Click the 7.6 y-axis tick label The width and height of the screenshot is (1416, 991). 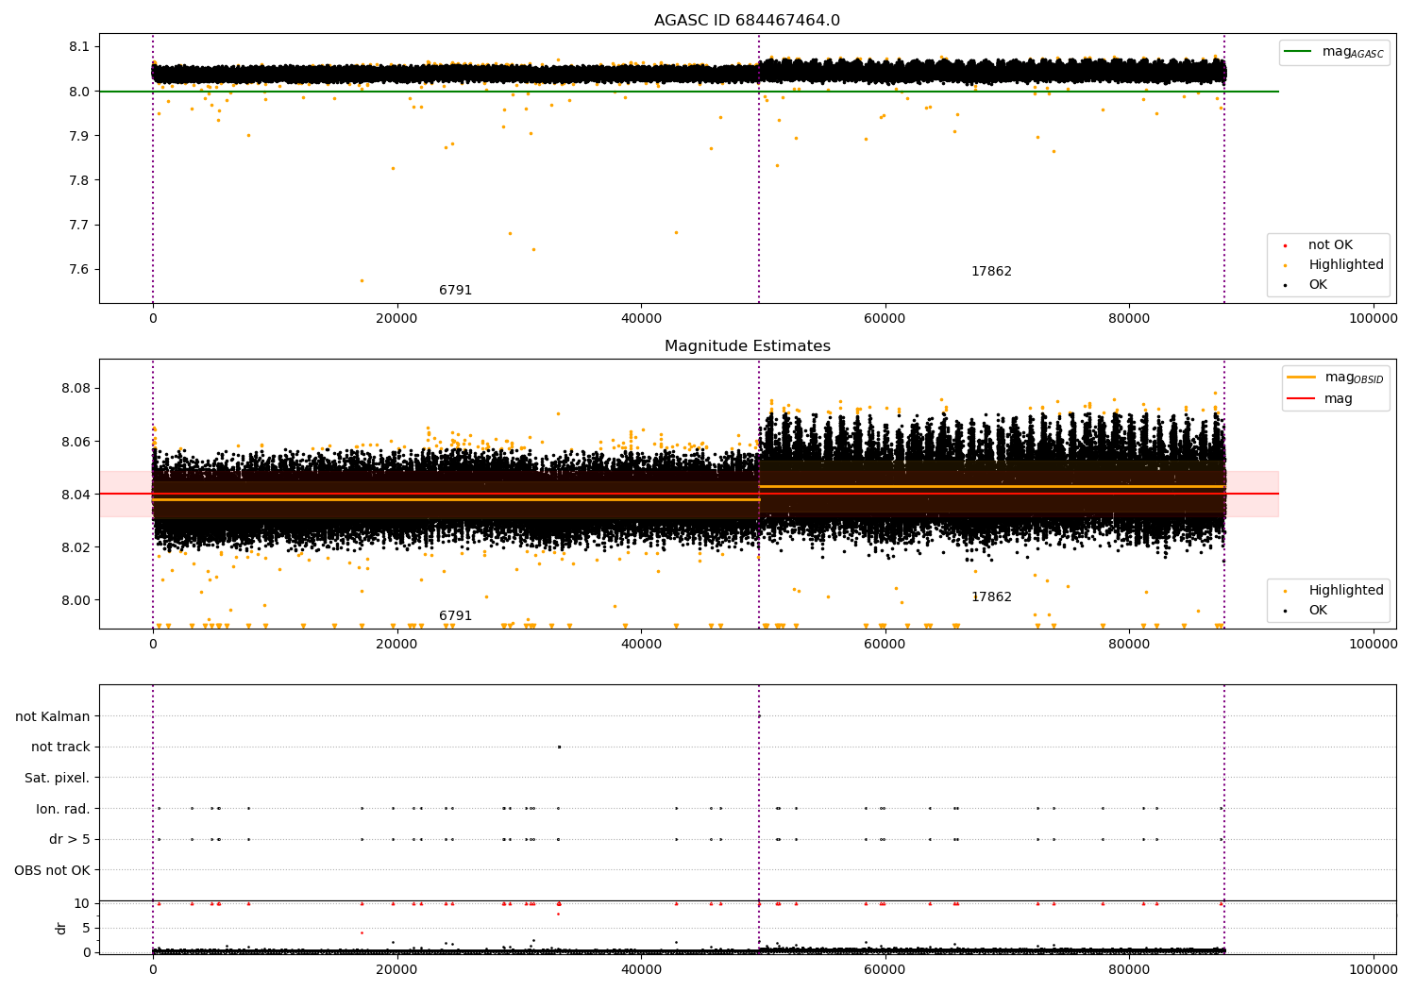[79, 270]
